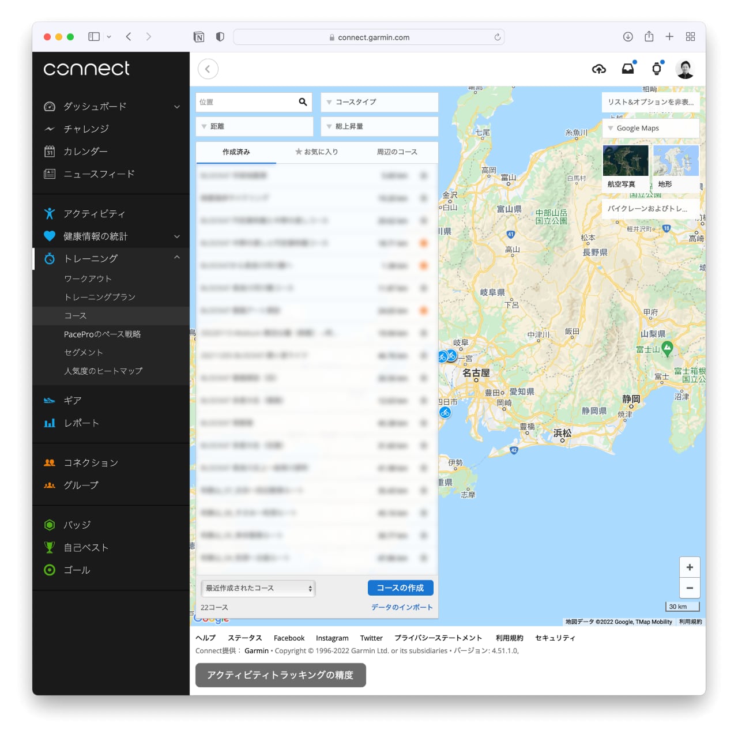Viewport: 738px width, 738px height.
Task: Click the user profile avatar
Action: point(685,69)
